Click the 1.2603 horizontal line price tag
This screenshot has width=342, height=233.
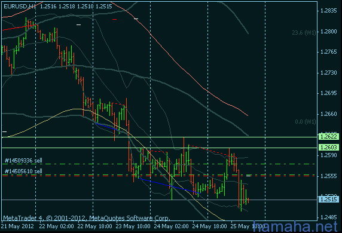[329, 148]
